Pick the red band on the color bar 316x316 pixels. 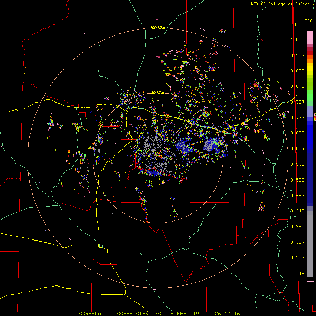(310, 53)
